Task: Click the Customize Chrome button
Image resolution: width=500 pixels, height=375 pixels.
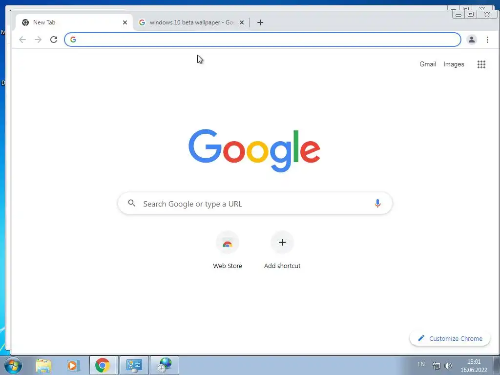Action: point(450,338)
